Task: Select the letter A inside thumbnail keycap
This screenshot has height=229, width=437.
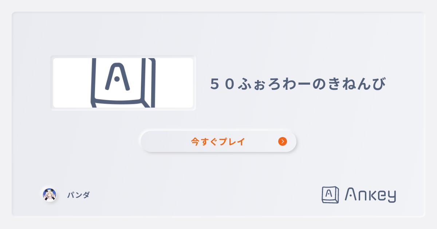Action: 117,77
